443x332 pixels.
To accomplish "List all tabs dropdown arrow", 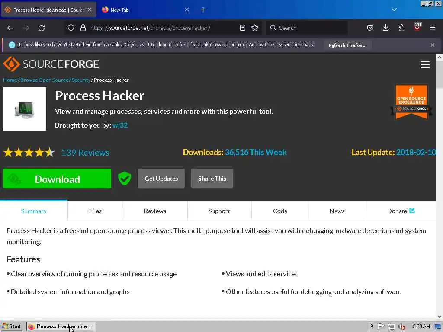I will click(394, 10).
